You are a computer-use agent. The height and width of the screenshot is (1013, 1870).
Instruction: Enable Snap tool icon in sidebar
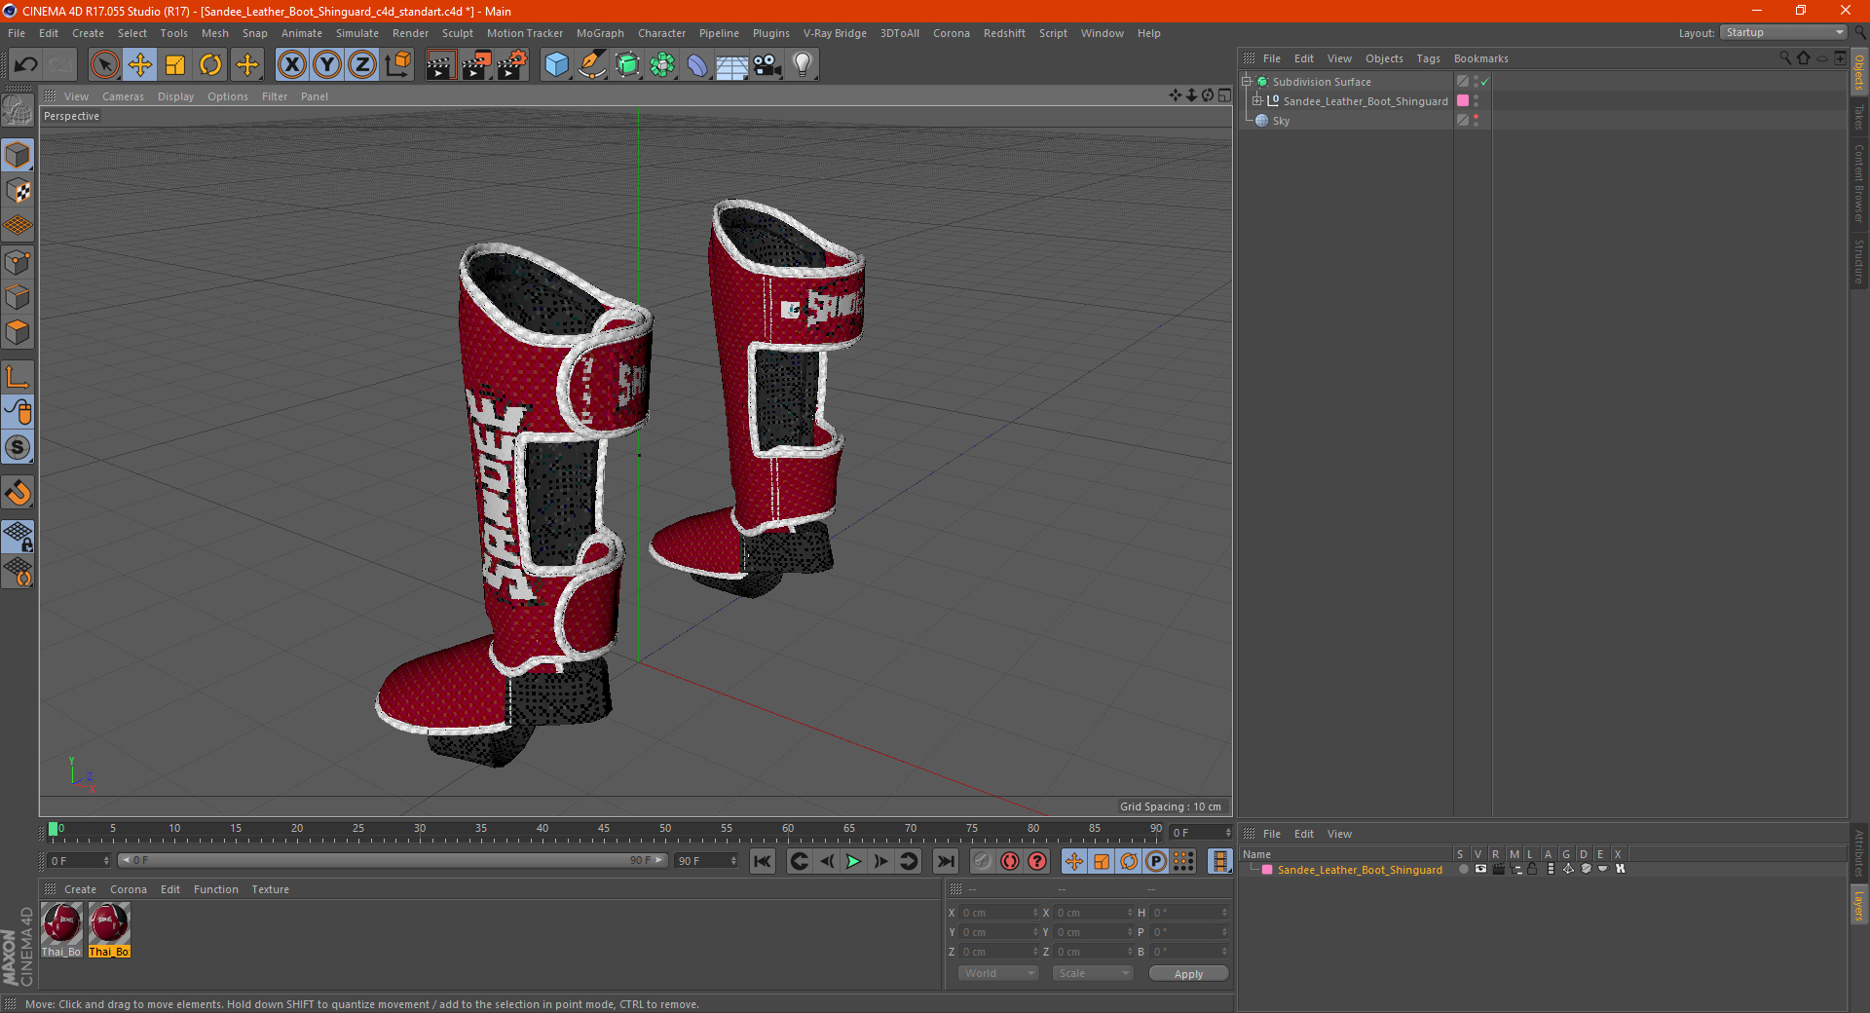tap(18, 493)
